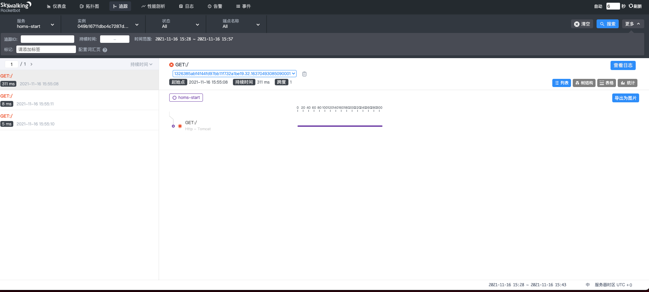This screenshot has height=292, width=649.
Task: Switch to 树结构 tree view
Action: (584, 83)
